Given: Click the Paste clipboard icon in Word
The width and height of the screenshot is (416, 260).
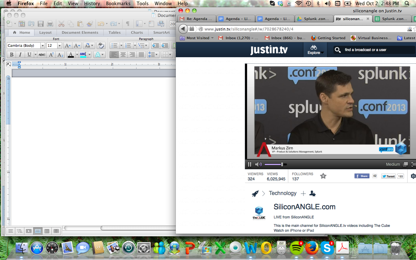Looking at the screenshot, I should click(80, 24).
